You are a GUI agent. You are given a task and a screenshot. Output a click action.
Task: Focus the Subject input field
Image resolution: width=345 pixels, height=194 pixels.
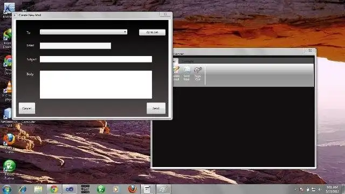(x=96, y=59)
